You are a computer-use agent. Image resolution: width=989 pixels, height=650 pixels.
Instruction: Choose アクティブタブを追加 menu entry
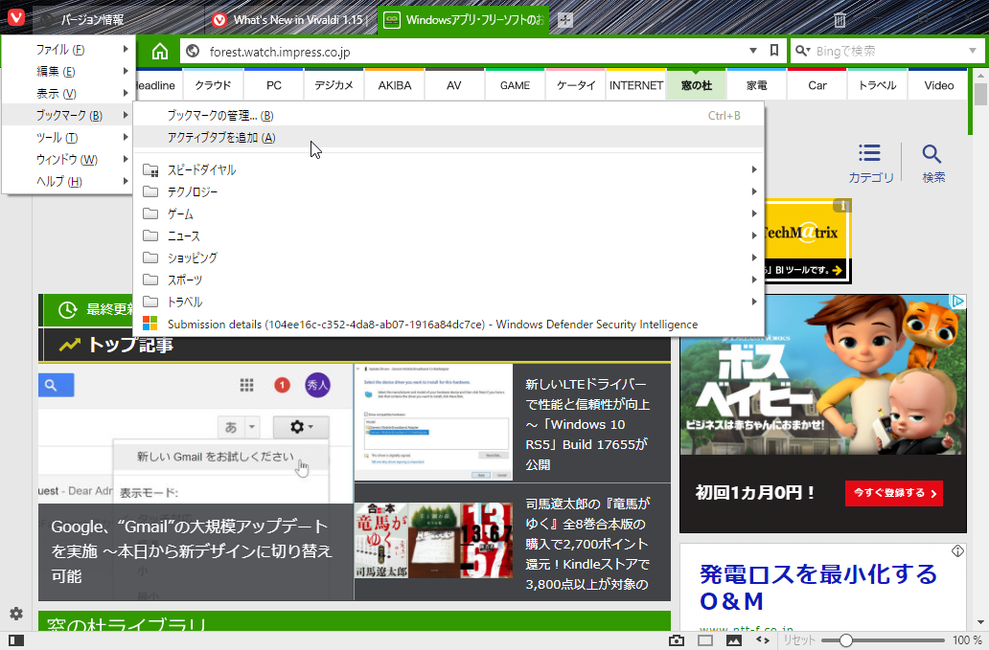[448, 137]
